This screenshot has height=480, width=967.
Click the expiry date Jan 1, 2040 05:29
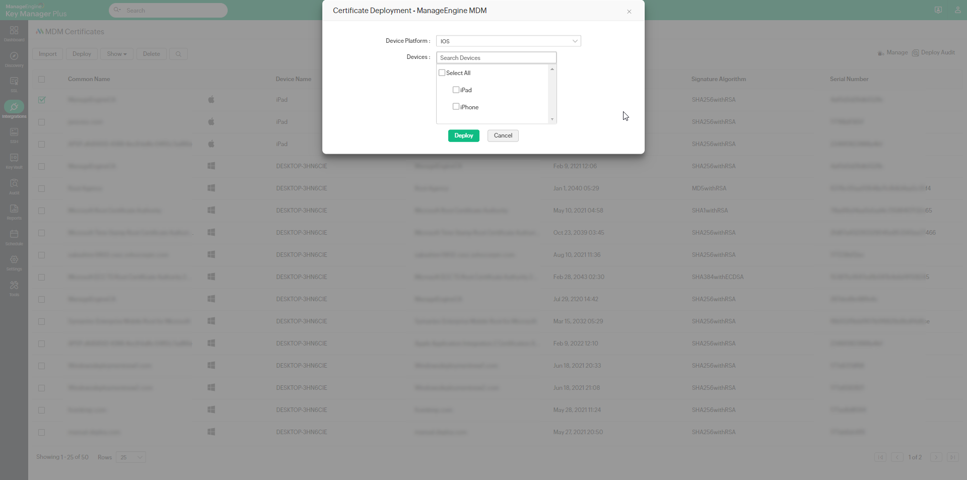(576, 188)
